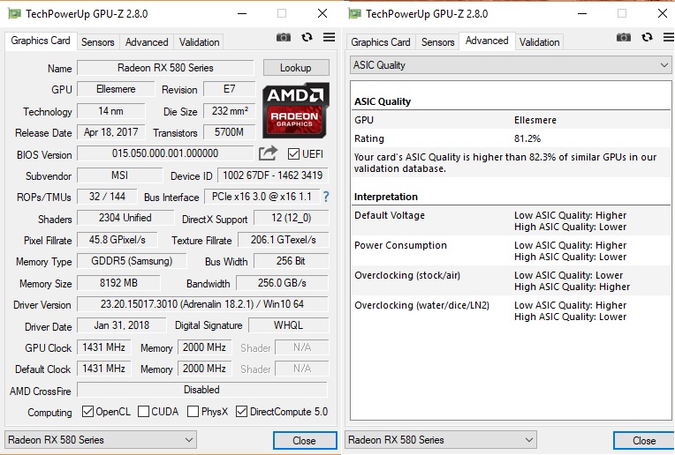Expand the GPU selector dropdown in right window
The width and height of the screenshot is (675, 455).
click(440, 440)
